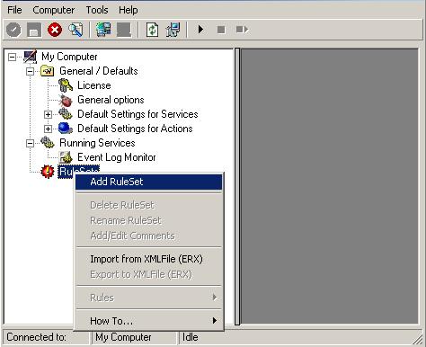The image size is (426, 347).
Task: Select Event Log Monitor tree item
Action: coord(117,157)
